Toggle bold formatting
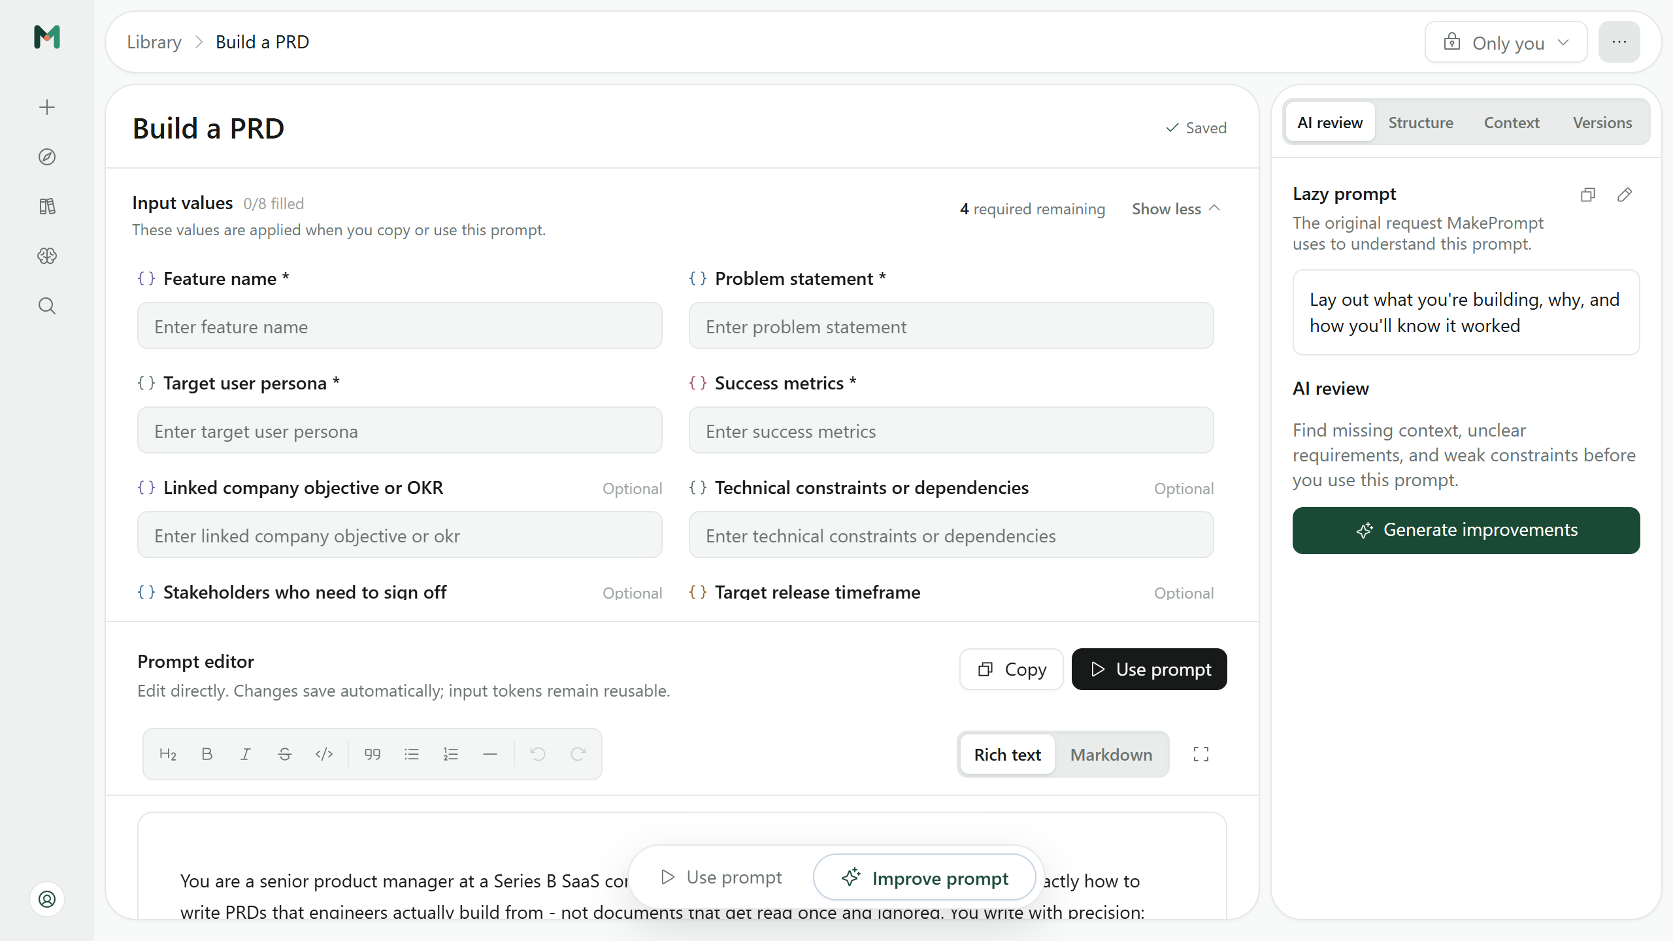This screenshot has width=1673, height=941. (207, 754)
